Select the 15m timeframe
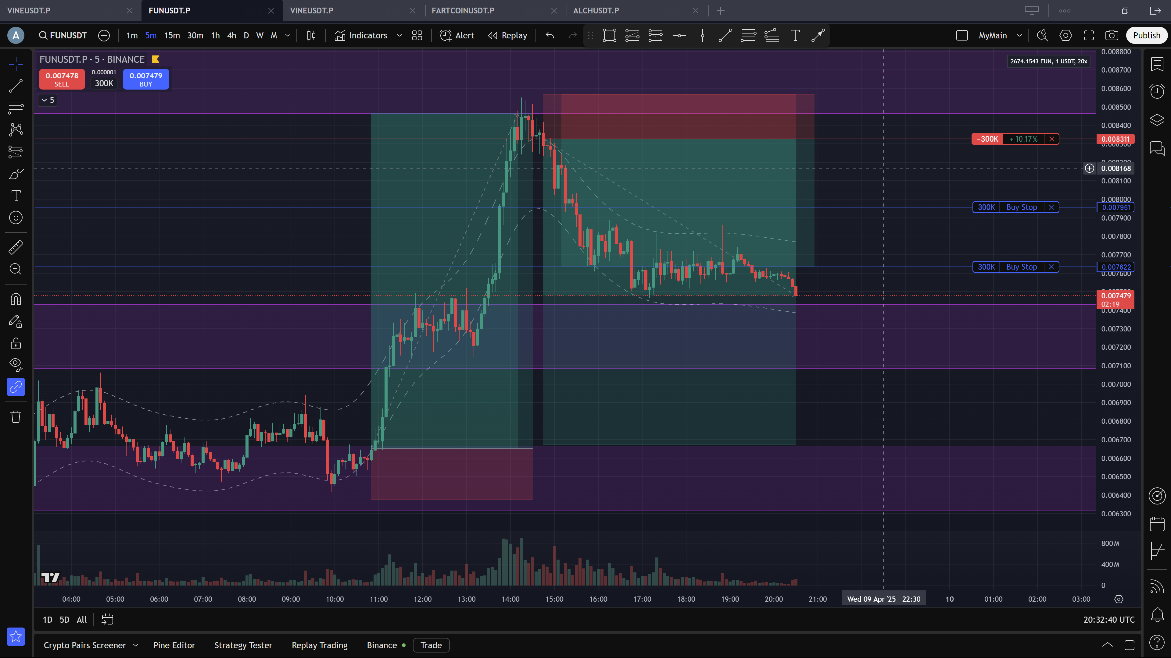The height and width of the screenshot is (658, 1171). click(172, 35)
